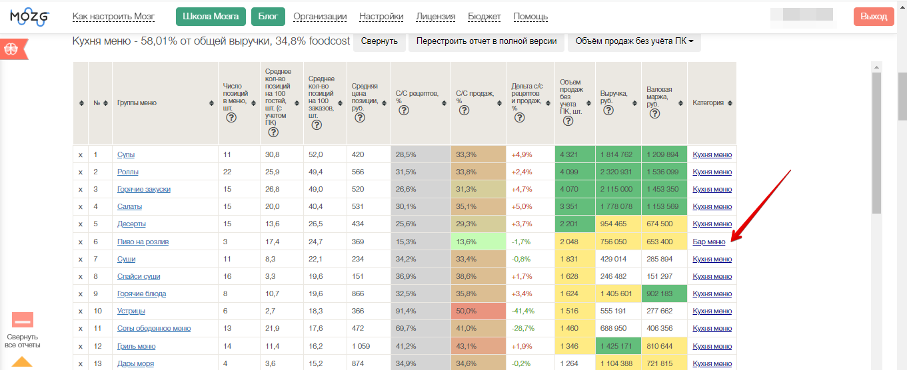This screenshot has height=370, width=907.
Task: Remove row Устрицы with its x
Action: [x=81, y=311]
